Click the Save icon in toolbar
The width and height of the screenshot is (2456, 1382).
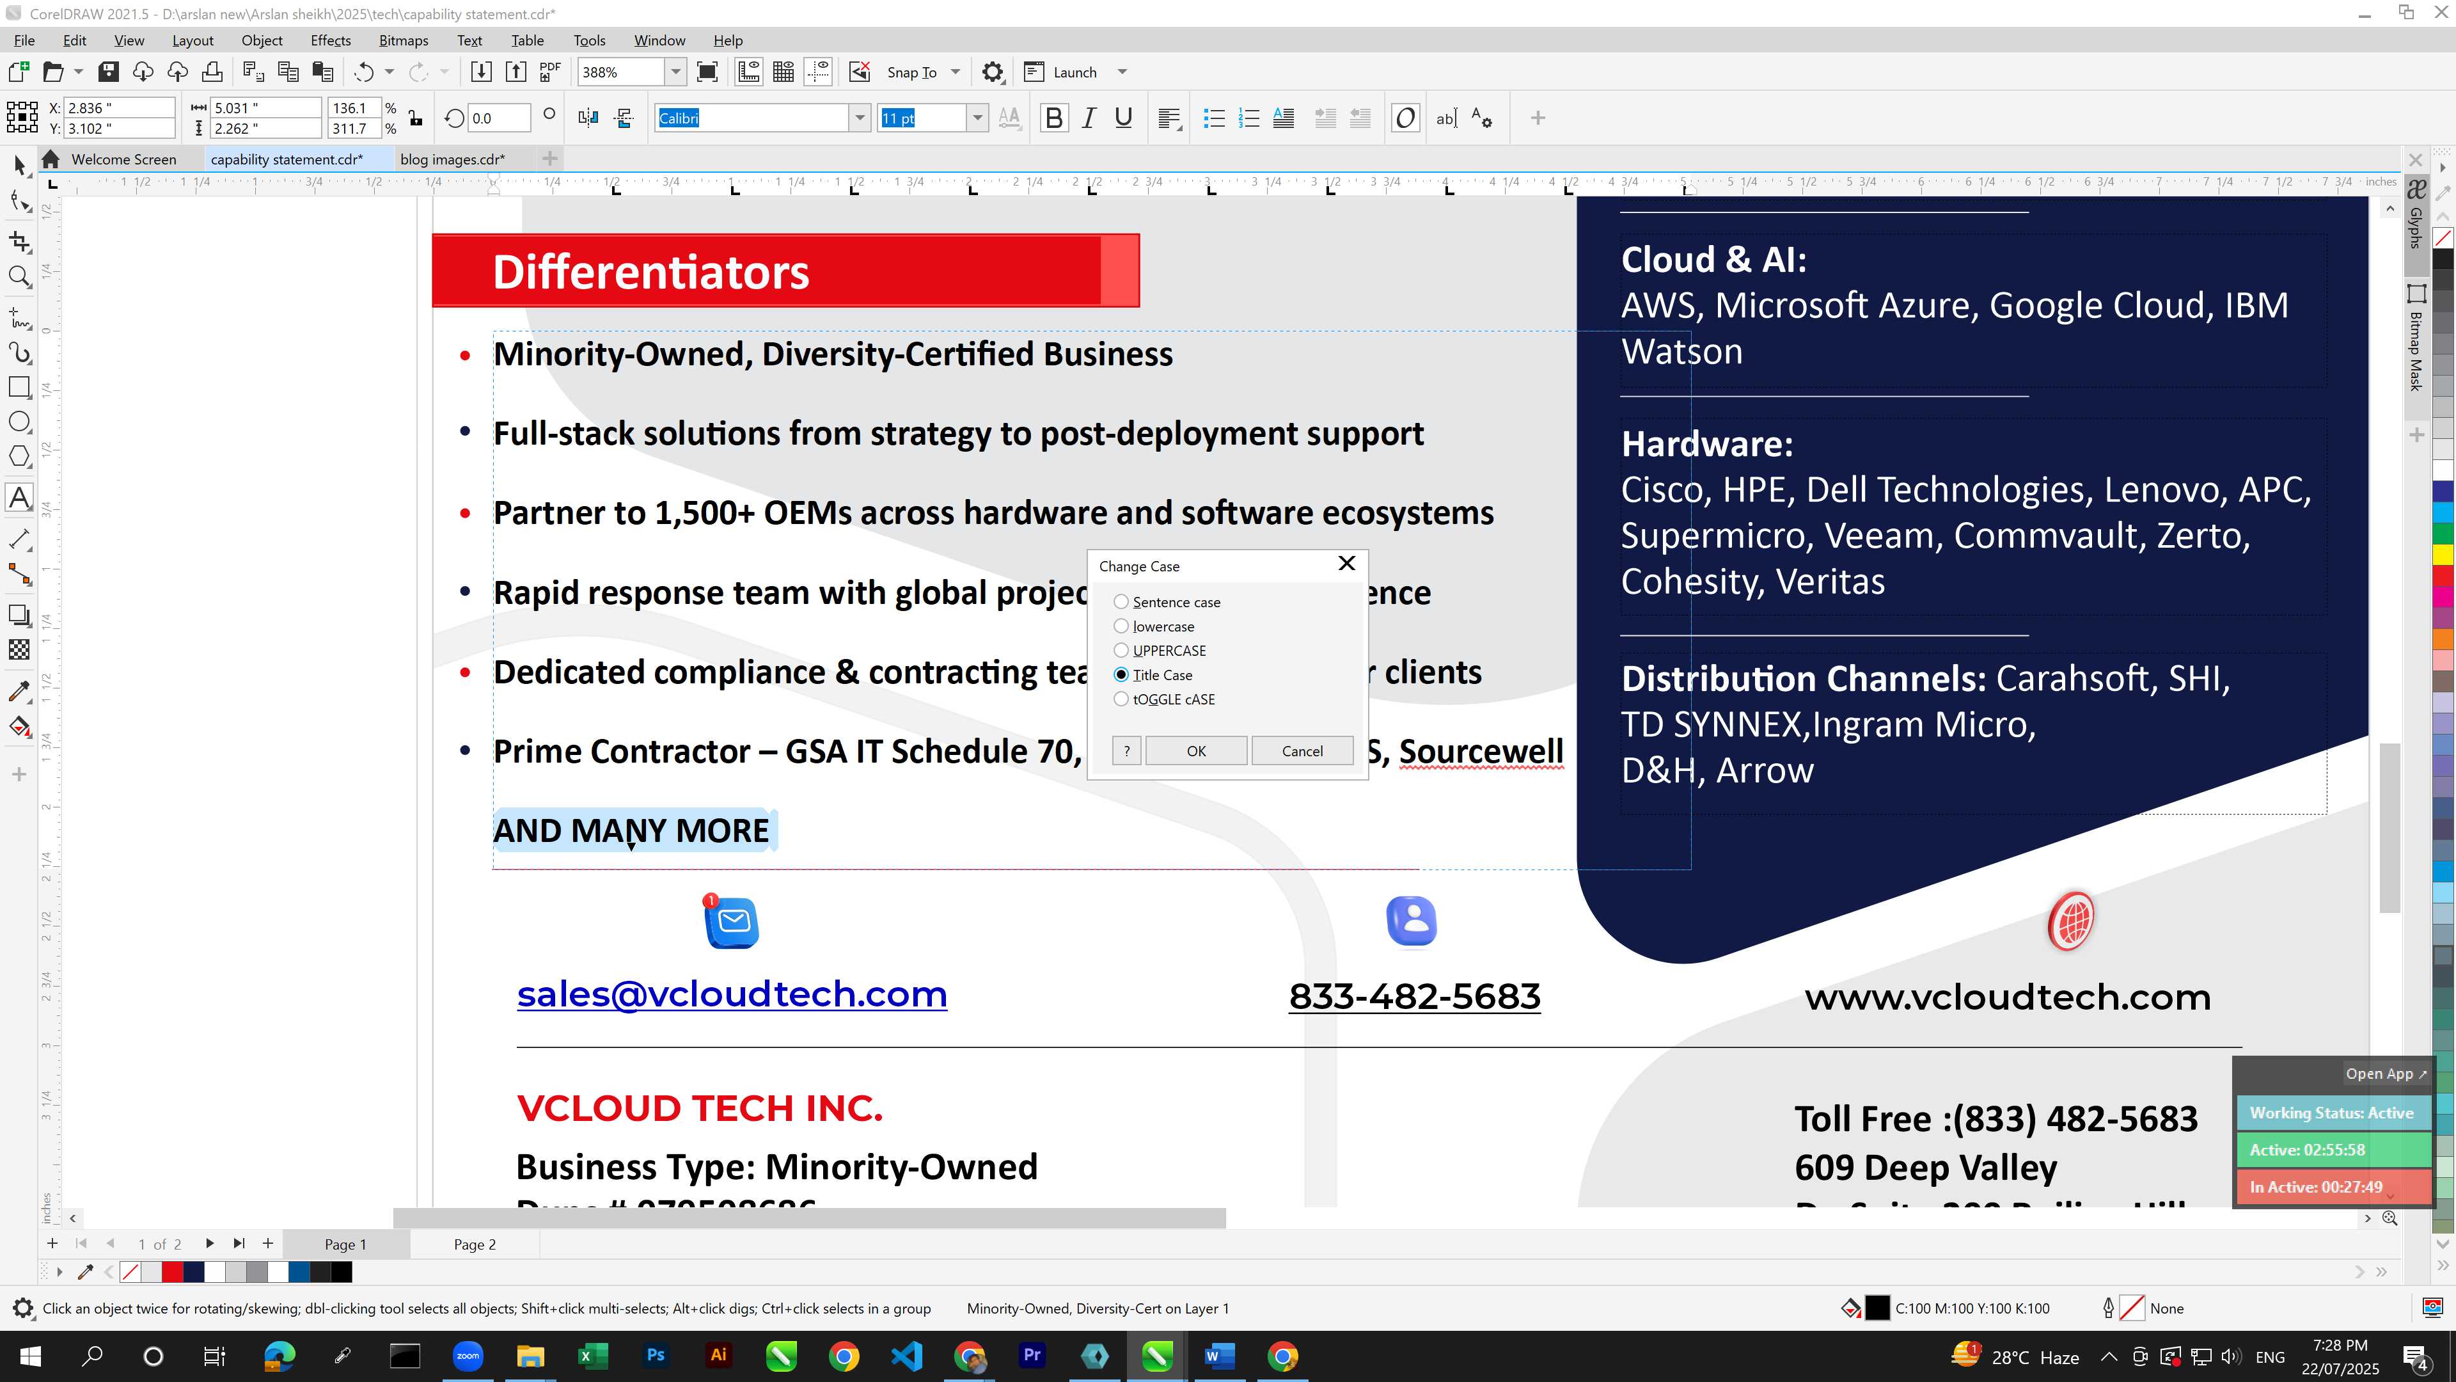click(x=109, y=72)
